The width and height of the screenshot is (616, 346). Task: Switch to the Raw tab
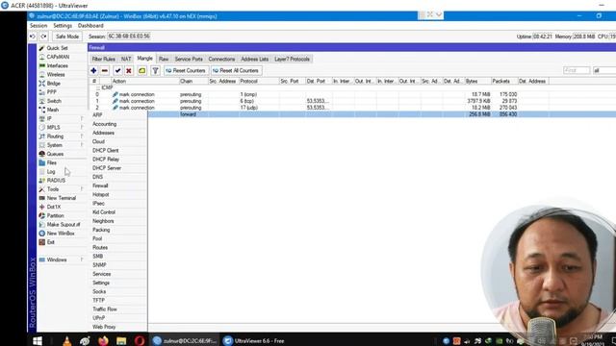pyautogui.click(x=164, y=59)
